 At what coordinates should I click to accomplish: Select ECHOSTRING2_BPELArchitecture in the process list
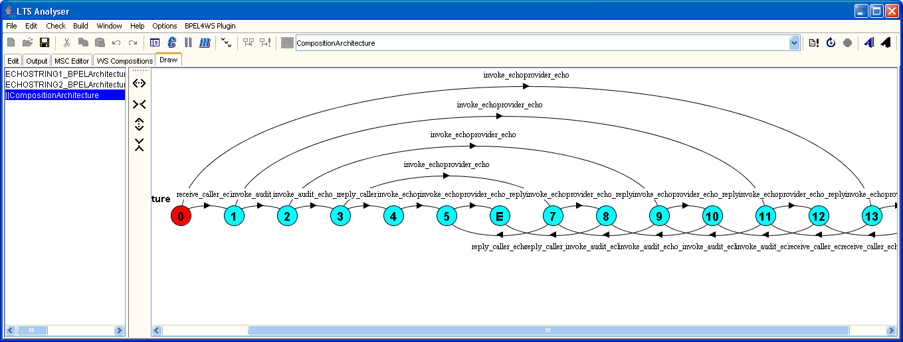tap(65, 85)
